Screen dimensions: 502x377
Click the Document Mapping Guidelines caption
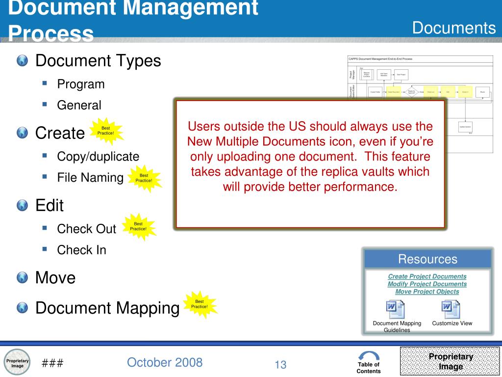(397, 326)
